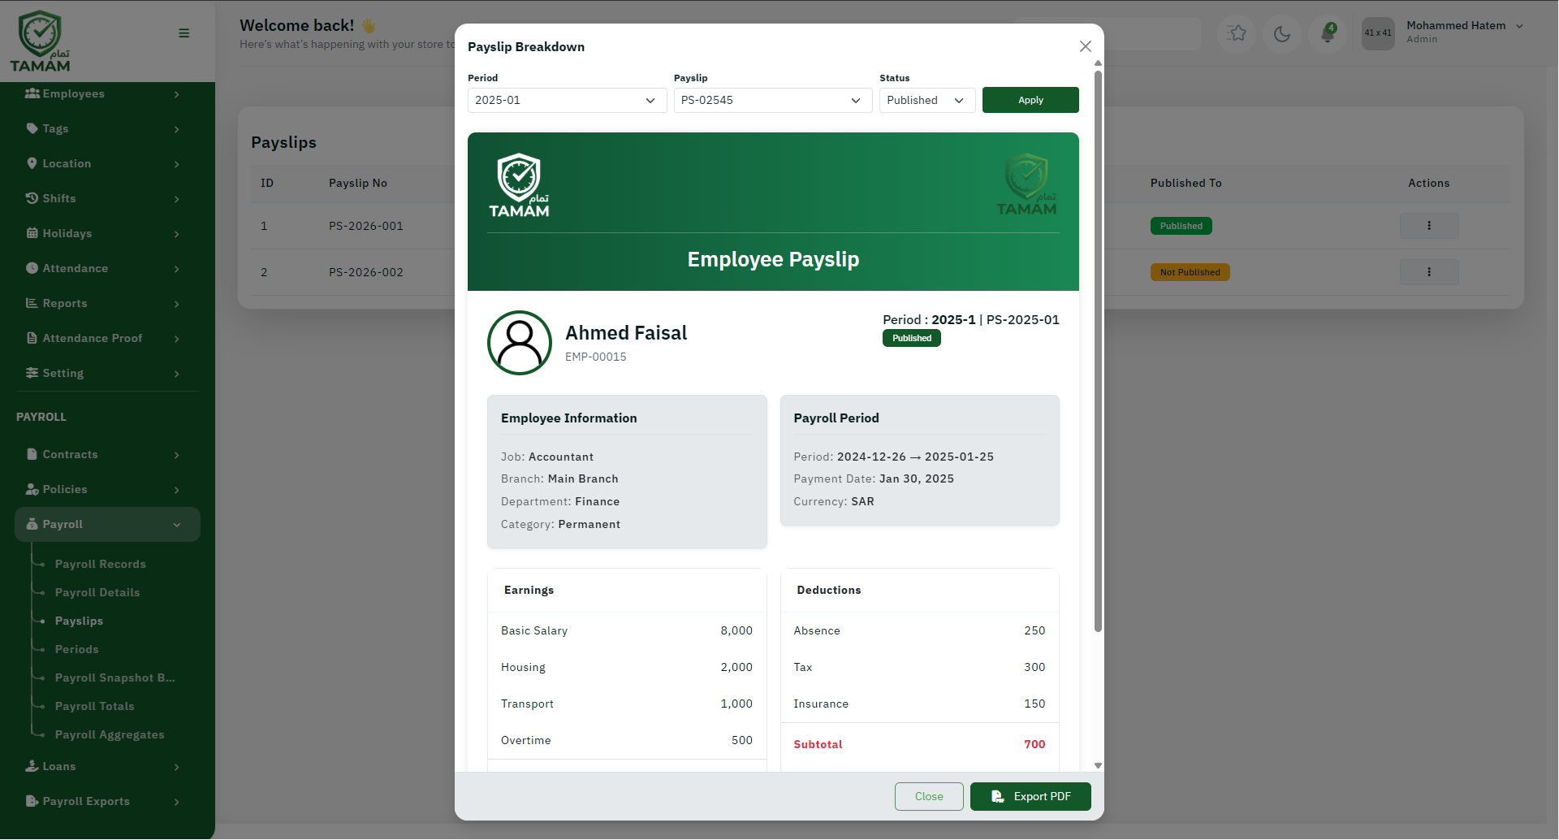
Task: Open actions menu for payslip PS-2026-001
Action: 1428,226
